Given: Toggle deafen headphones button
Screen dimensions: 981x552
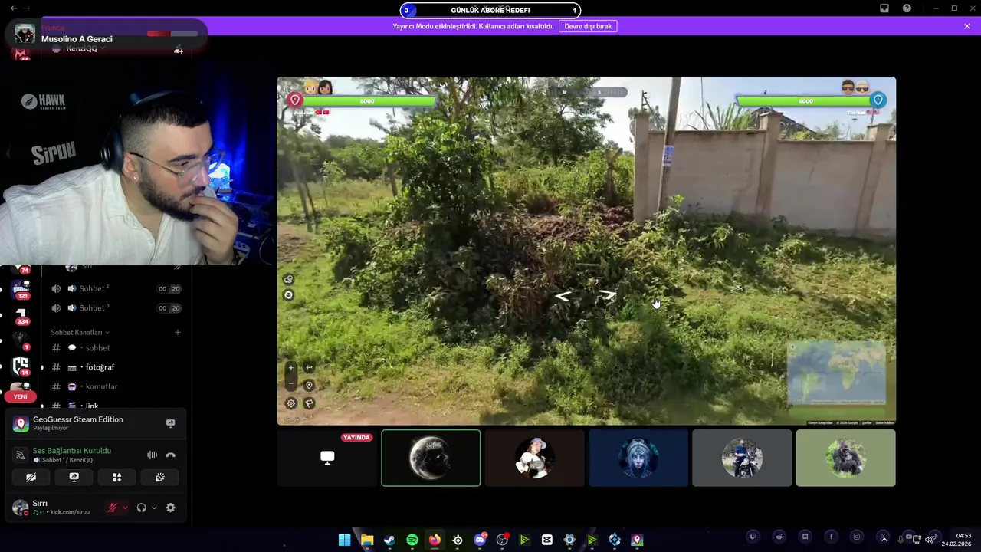Looking at the screenshot, I should 141,508.
